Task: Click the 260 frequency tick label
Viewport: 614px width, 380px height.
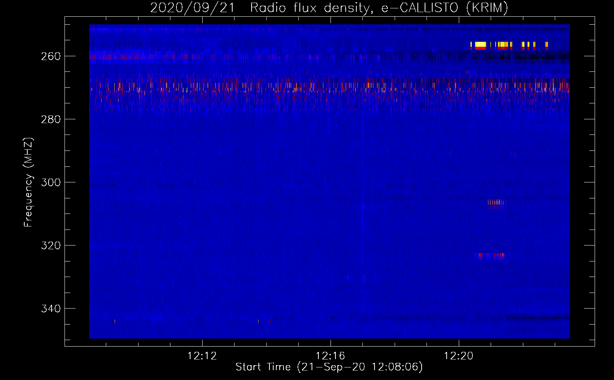Action: pos(51,56)
